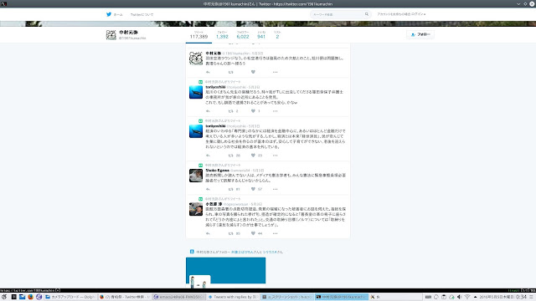Screen dimensions: 536x301
Task: Like the tweet with 44 likes
Action: coord(253,233)
